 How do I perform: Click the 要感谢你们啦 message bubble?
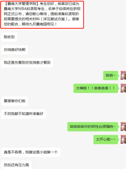15,101
